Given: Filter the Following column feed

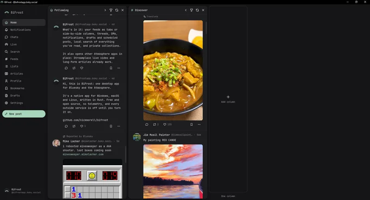Looking at the screenshot, I should point(111,10).
